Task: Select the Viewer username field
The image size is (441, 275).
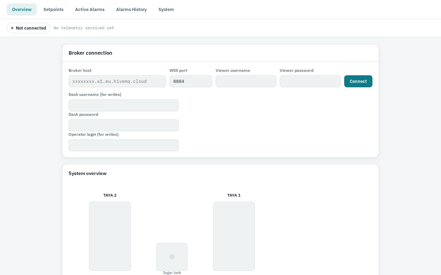Action: 246,81
